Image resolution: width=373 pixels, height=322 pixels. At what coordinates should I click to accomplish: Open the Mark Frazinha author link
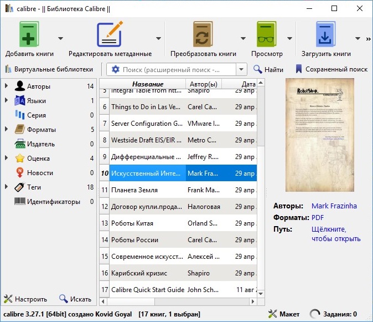pyautogui.click(x=334, y=206)
